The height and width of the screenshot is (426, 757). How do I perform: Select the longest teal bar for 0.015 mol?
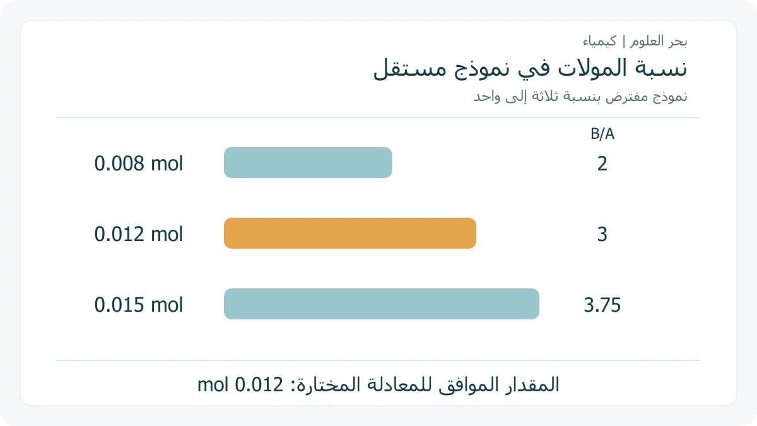pos(382,304)
